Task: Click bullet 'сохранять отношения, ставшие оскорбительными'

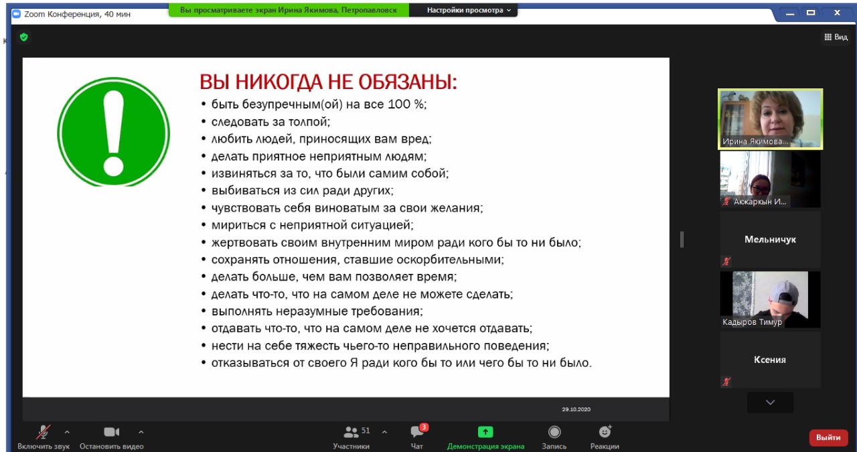Action: click(x=358, y=259)
